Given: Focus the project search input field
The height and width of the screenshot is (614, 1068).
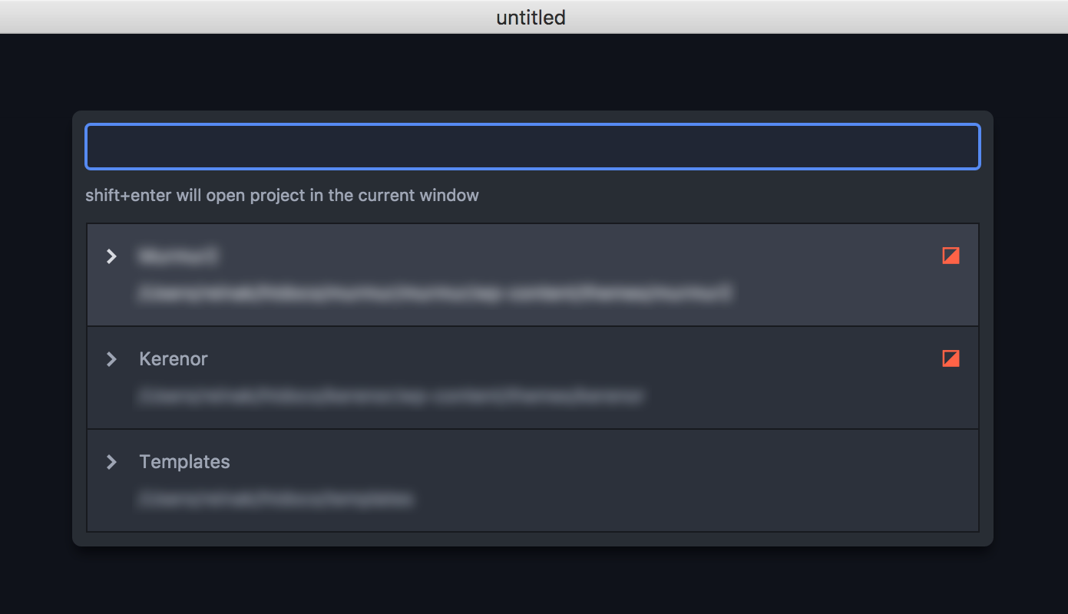Looking at the screenshot, I should click(x=533, y=147).
